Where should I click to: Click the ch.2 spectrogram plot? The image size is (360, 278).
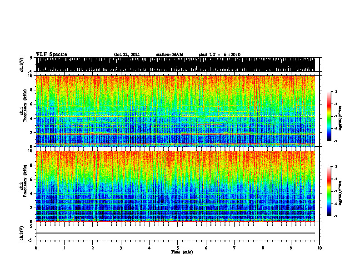click(175, 186)
